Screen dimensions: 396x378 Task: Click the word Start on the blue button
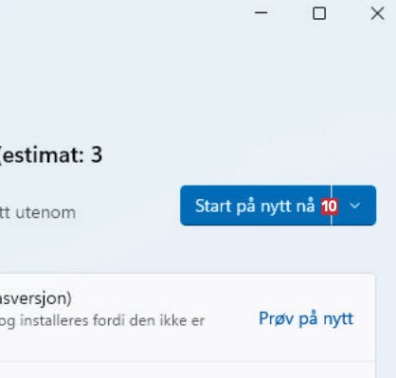[x=213, y=206]
